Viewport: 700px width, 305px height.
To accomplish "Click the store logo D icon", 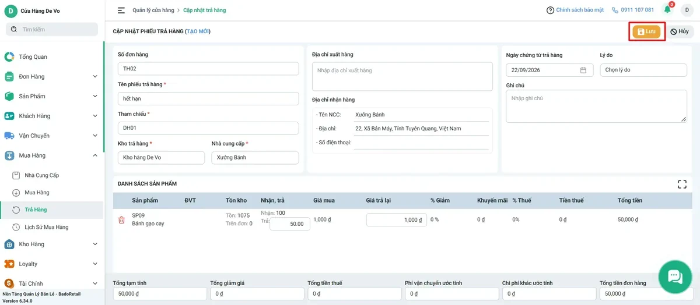I will 10,10.
